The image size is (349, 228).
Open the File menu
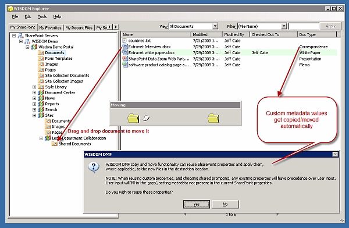[15, 16]
